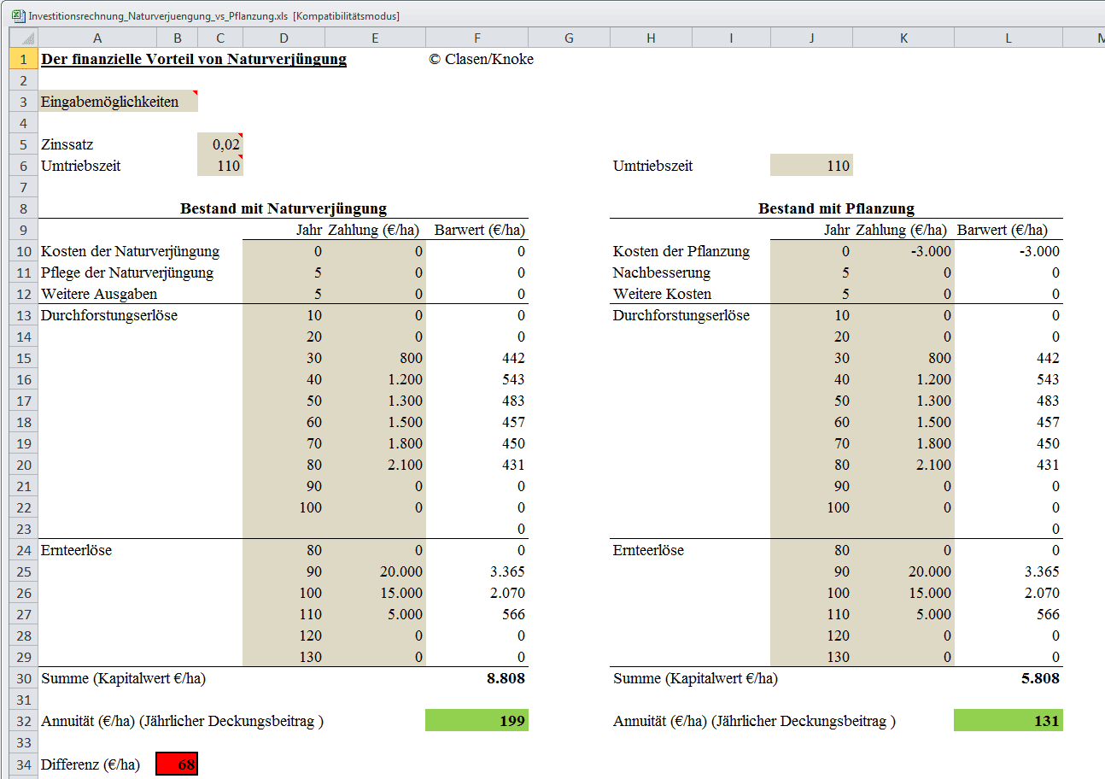Viewport: 1105px width, 779px height.
Task: Click the Select All corner button
Action: (x=23, y=38)
